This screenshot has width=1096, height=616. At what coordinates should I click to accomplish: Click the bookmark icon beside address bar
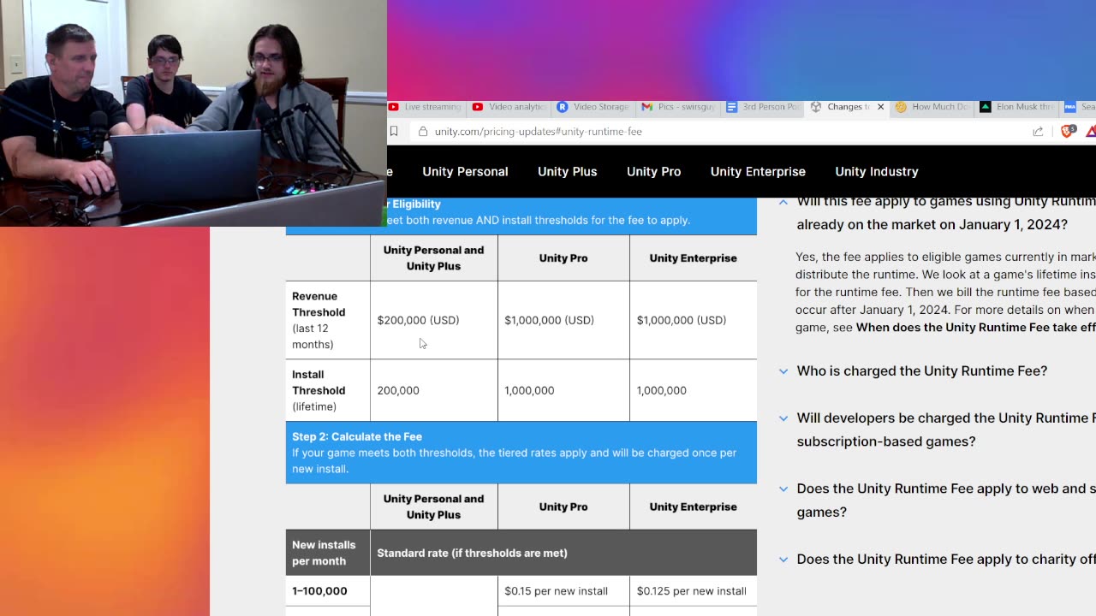[x=394, y=131]
